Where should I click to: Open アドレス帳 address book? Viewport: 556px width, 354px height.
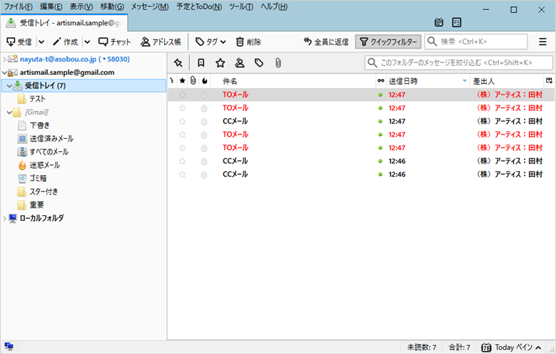[161, 42]
